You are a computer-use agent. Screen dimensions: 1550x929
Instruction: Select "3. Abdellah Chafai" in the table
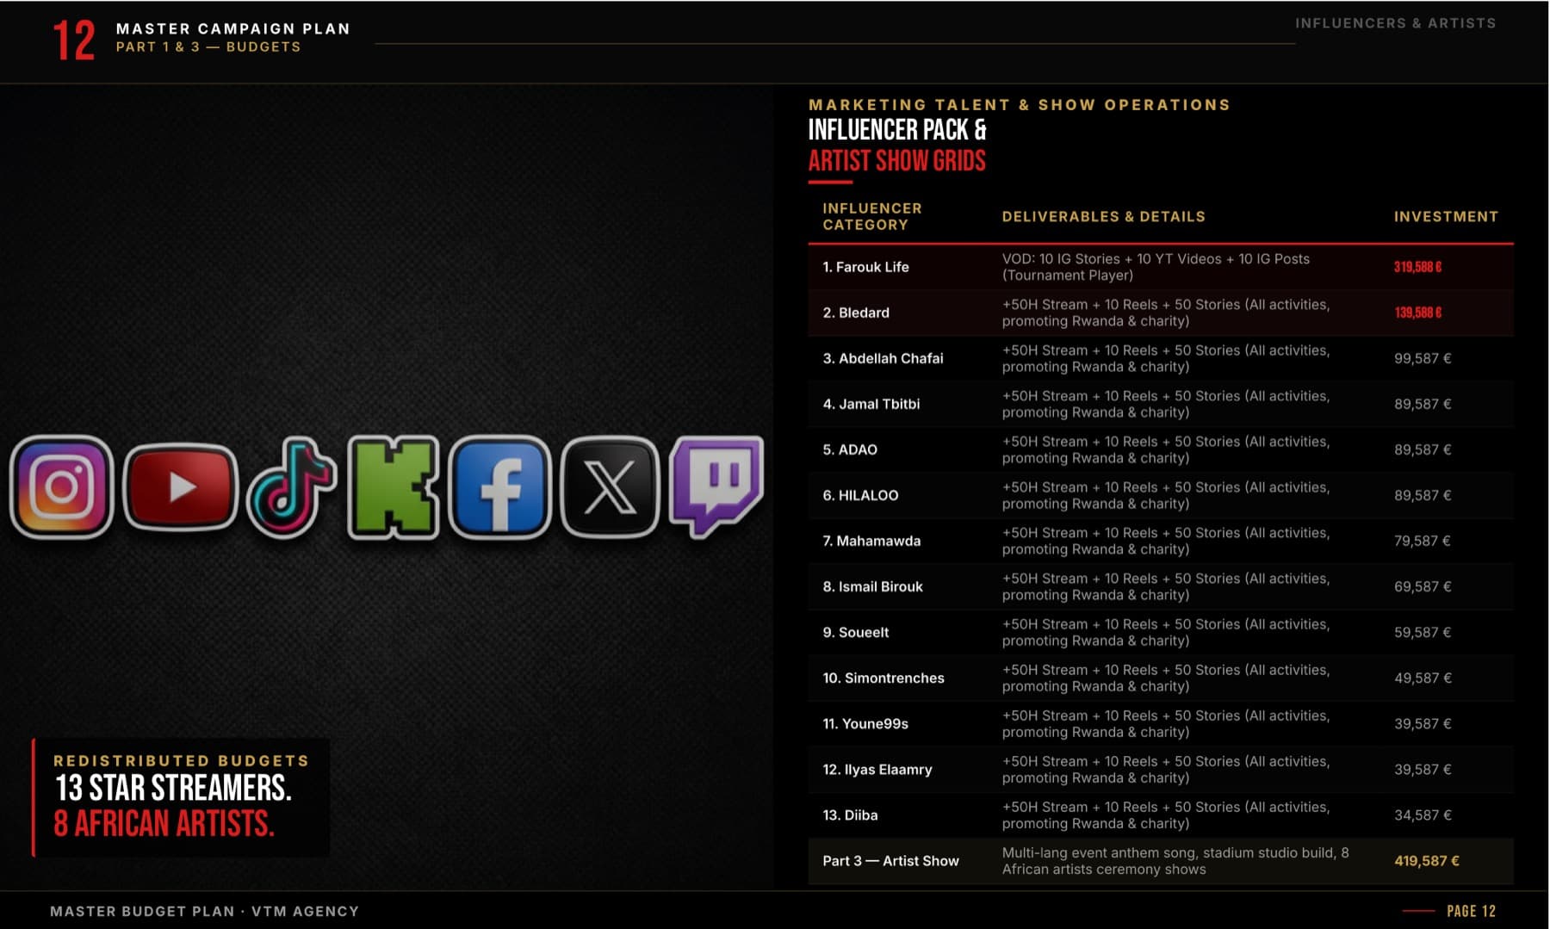point(883,358)
